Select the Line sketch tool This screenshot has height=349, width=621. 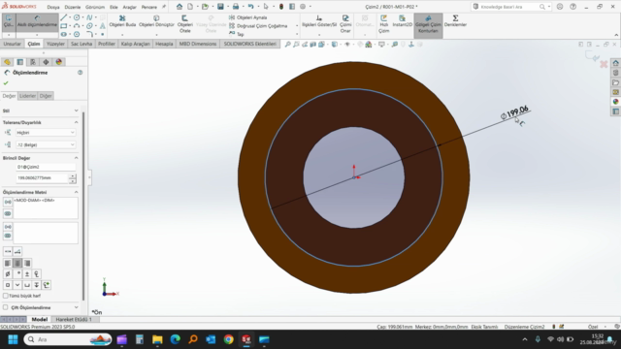(63, 17)
